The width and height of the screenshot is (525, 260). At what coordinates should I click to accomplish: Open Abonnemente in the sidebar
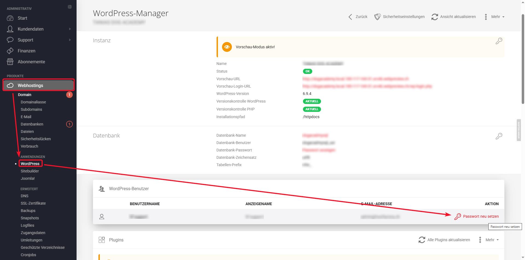click(31, 62)
